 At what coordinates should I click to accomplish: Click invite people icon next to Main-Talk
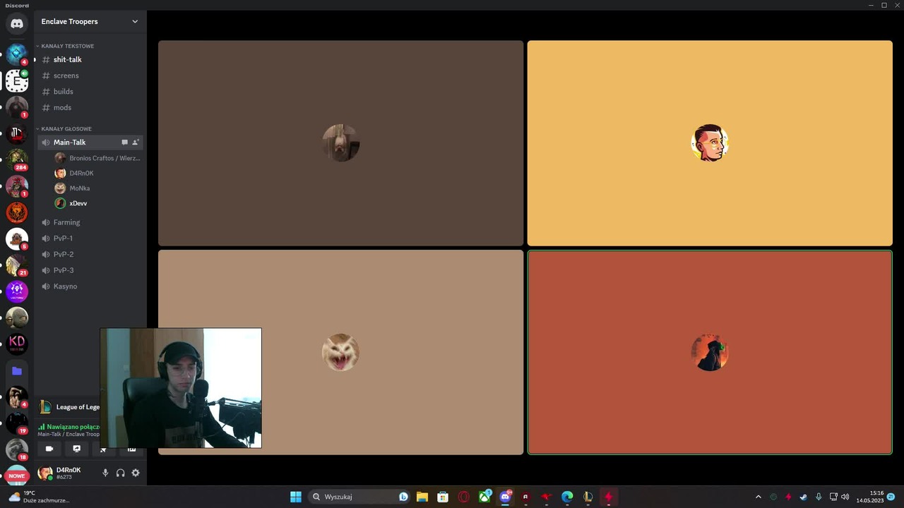[x=136, y=143]
